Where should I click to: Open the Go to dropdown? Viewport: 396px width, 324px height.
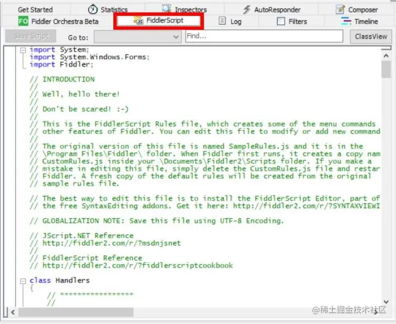[x=137, y=37]
